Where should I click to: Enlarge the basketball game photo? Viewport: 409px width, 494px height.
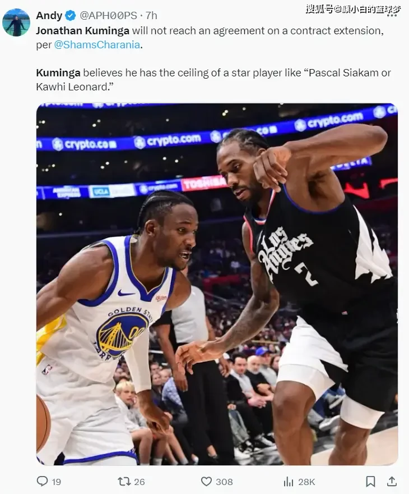point(217,284)
